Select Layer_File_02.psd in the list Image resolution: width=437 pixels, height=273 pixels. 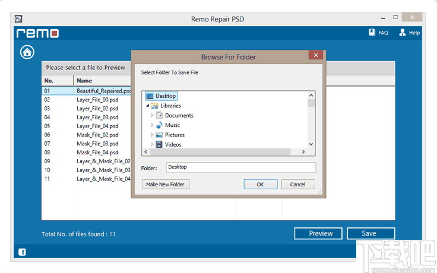97,109
